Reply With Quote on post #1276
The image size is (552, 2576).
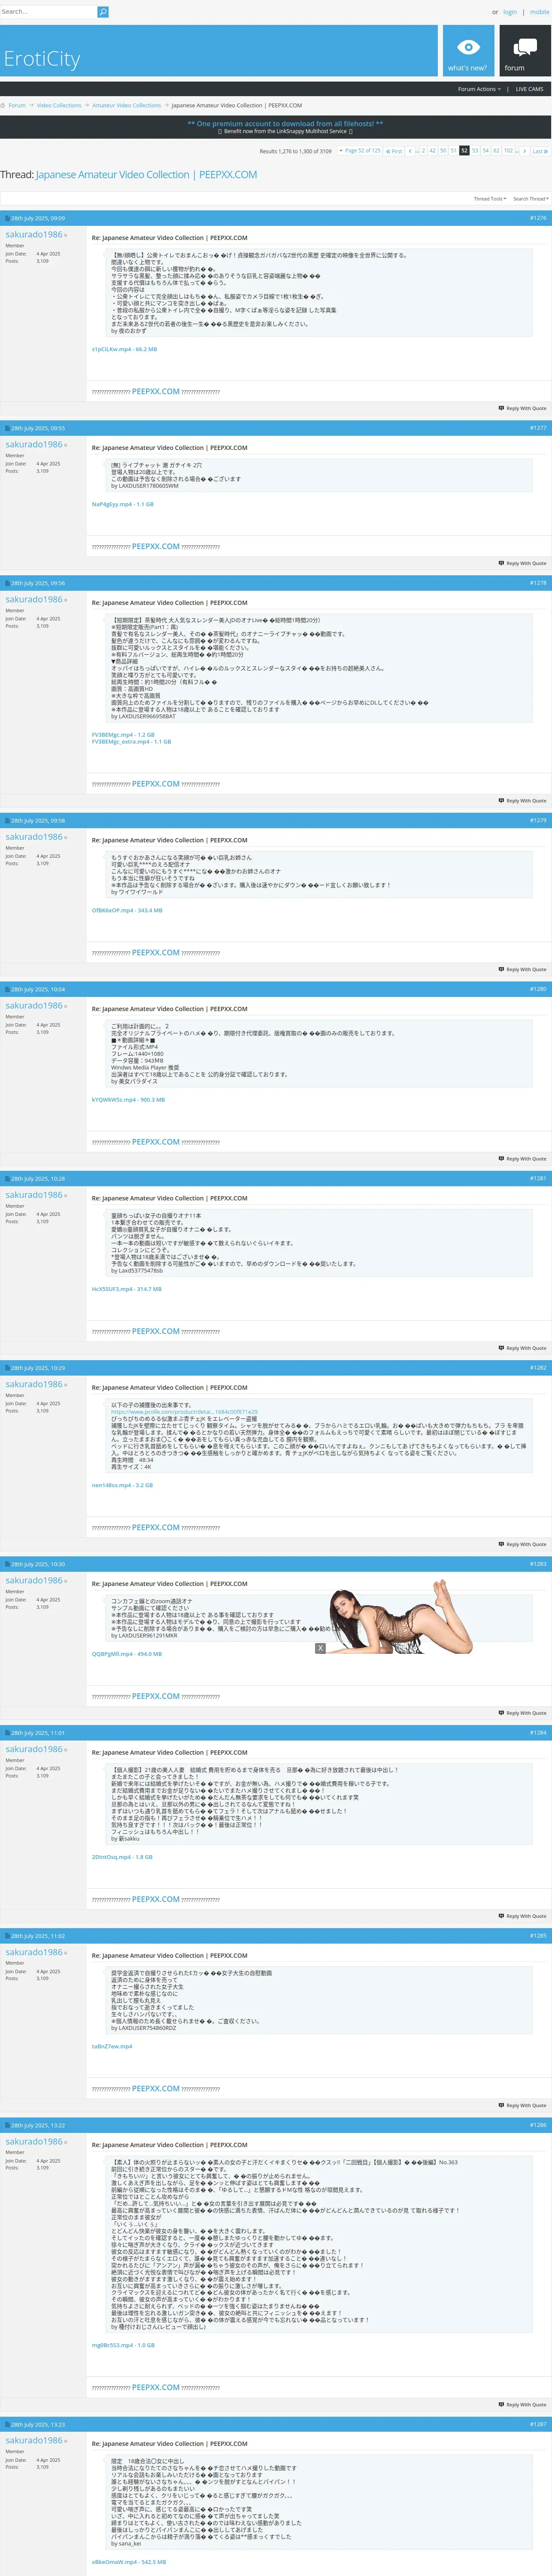(x=522, y=408)
